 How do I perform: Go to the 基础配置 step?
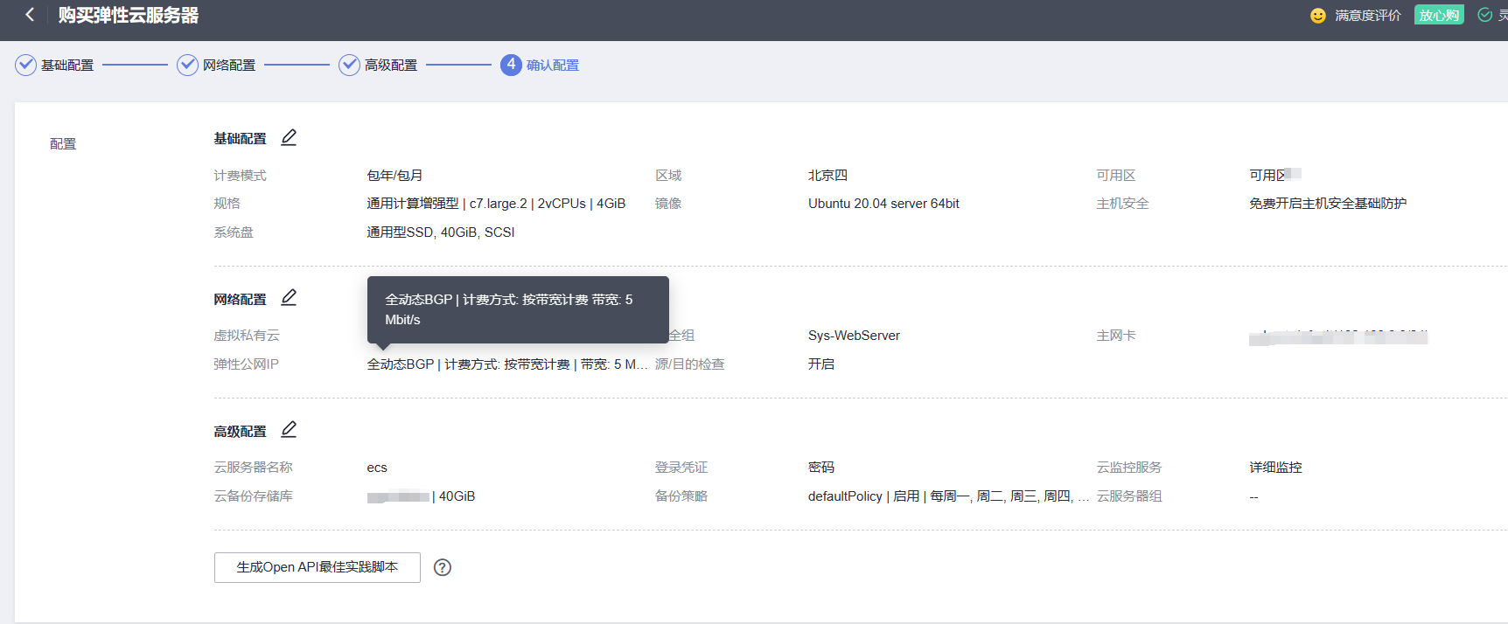pyautogui.click(x=67, y=66)
